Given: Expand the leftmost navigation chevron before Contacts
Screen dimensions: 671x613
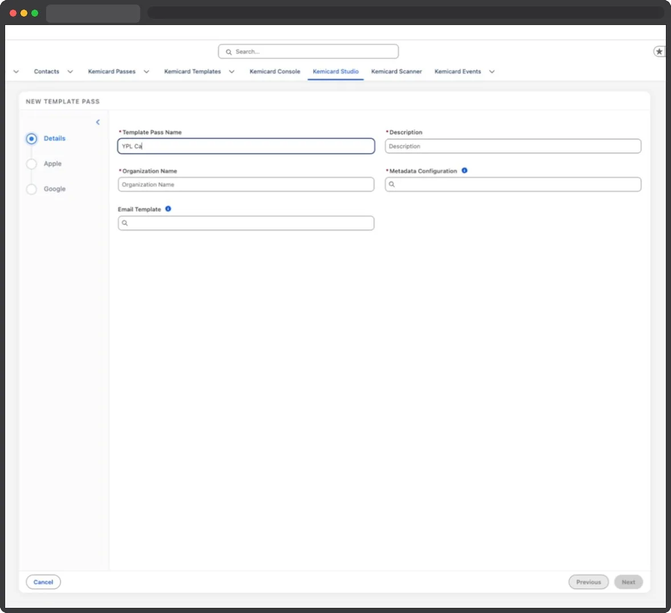Looking at the screenshot, I should (x=17, y=71).
